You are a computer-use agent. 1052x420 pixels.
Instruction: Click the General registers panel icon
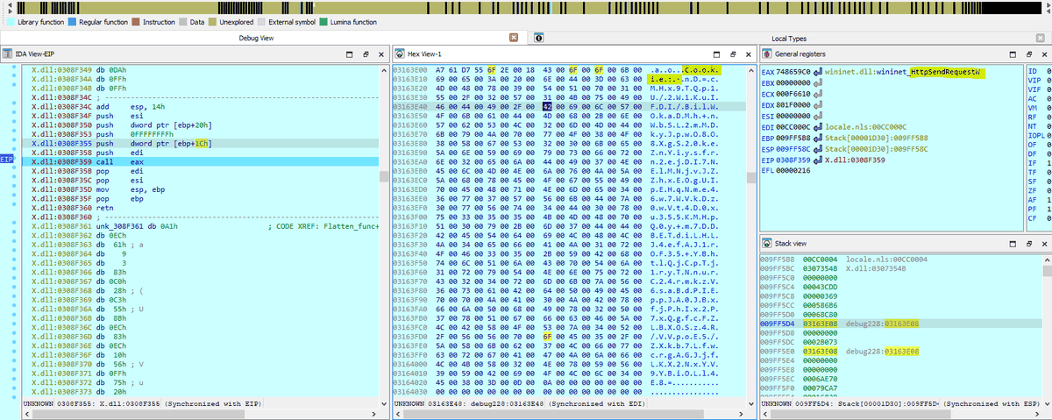pos(766,54)
